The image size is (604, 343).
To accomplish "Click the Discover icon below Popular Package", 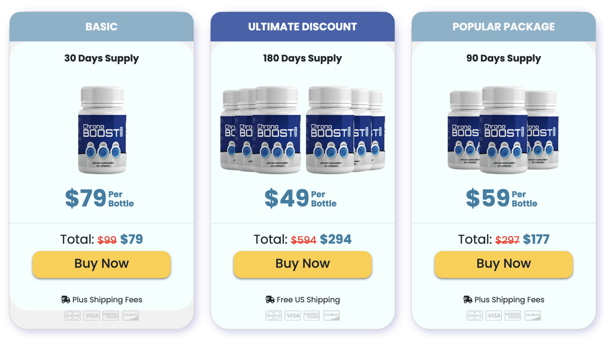I will 532,315.
